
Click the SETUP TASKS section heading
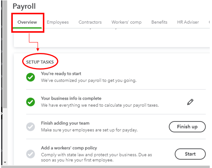40,62
